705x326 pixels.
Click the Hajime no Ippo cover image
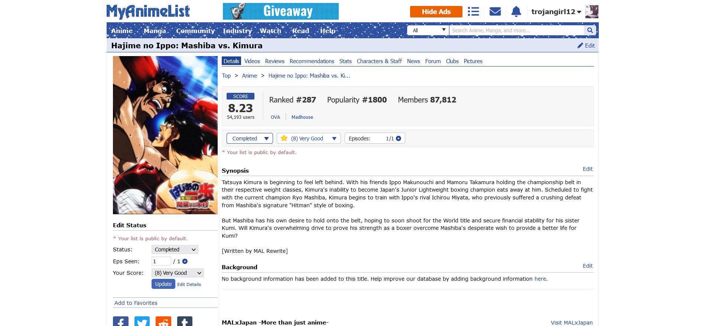[165, 135]
